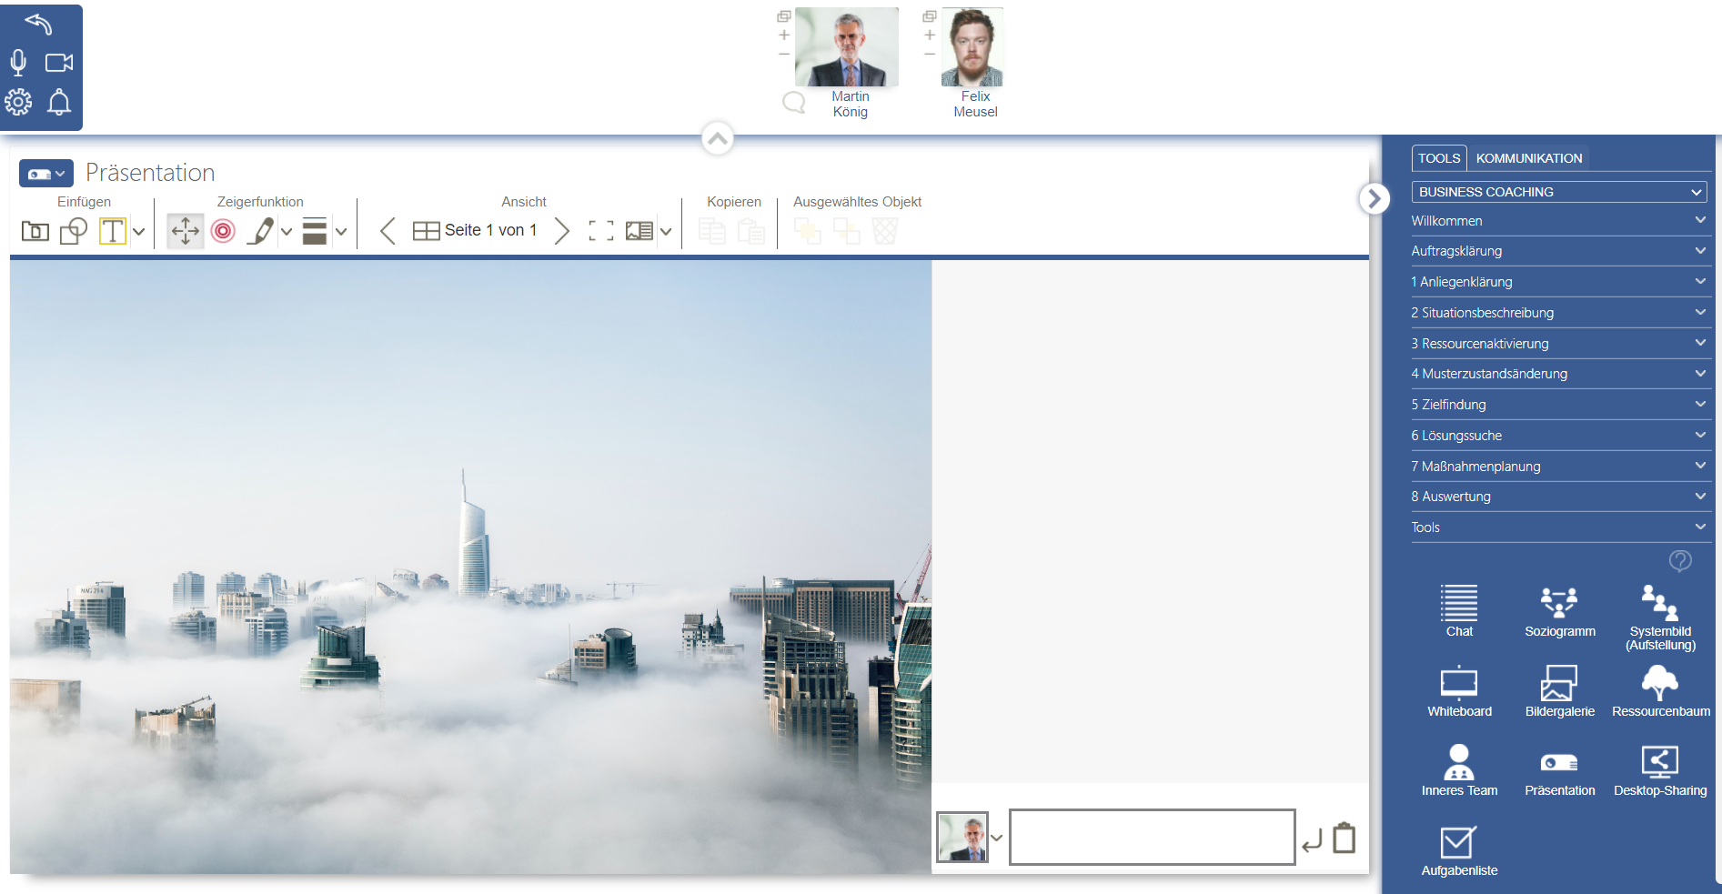The image size is (1722, 894).
Task: Activate the red laser pointer
Action: coord(223,231)
